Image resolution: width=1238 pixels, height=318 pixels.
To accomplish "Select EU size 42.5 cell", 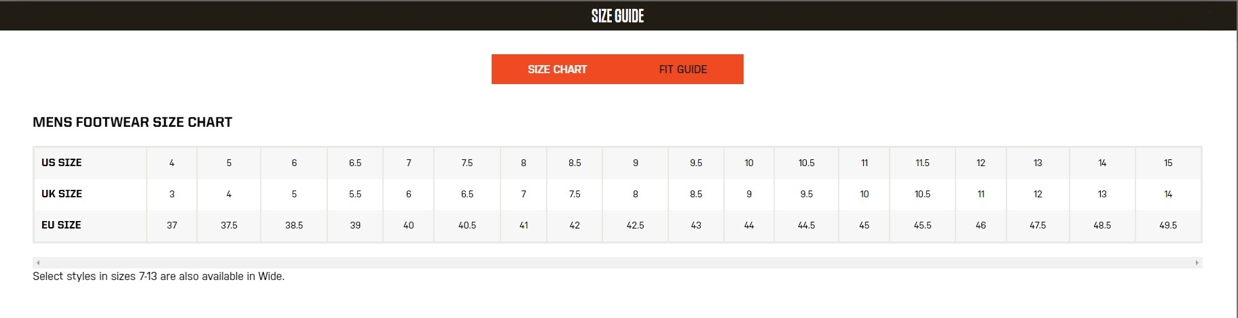I will (635, 225).
